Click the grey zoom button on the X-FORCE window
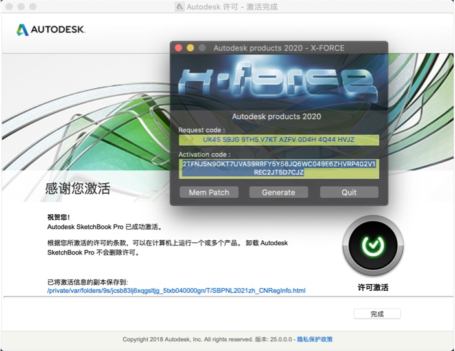The image size is (455, 351). (x=202, y=48)
